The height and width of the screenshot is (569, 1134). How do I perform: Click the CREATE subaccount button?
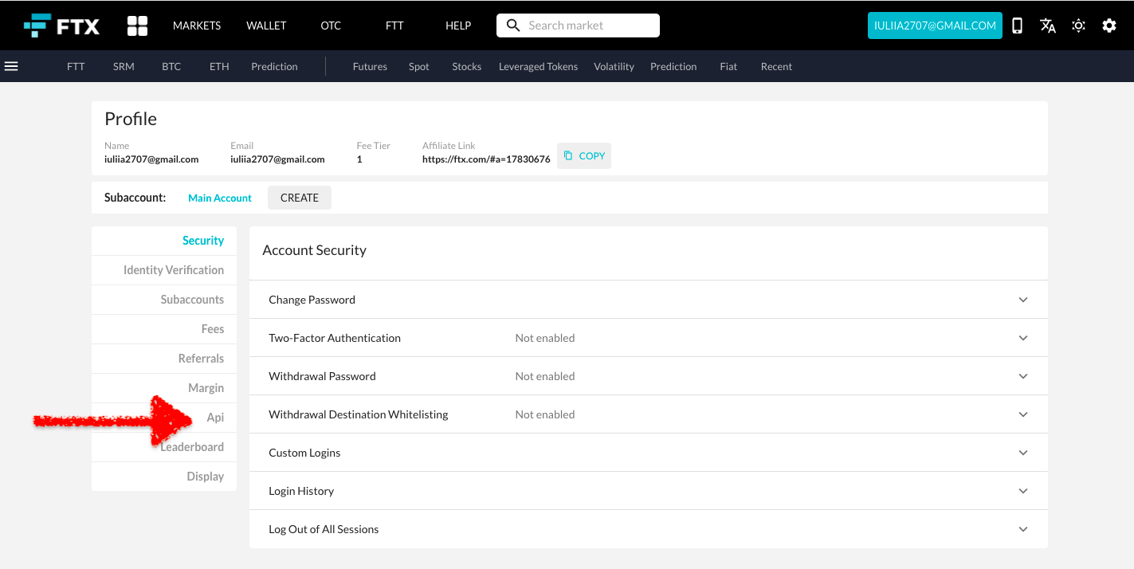[x=299, y=197]
